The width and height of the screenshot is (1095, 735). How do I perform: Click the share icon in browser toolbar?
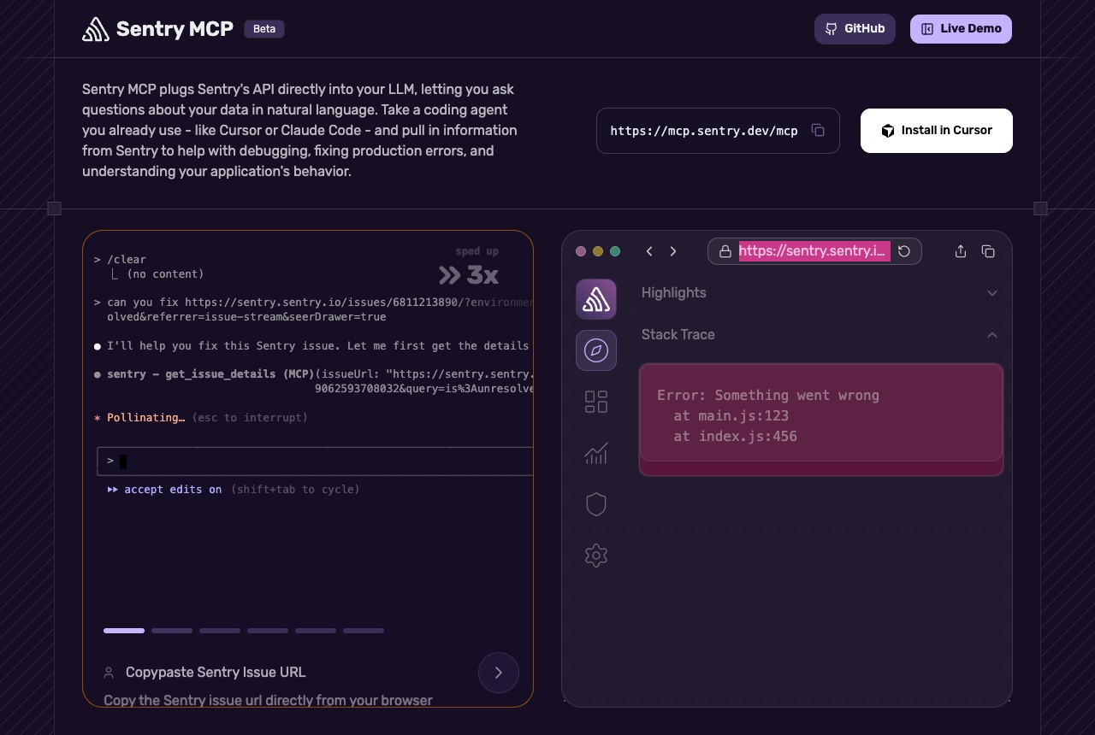[x=961, y=251]
